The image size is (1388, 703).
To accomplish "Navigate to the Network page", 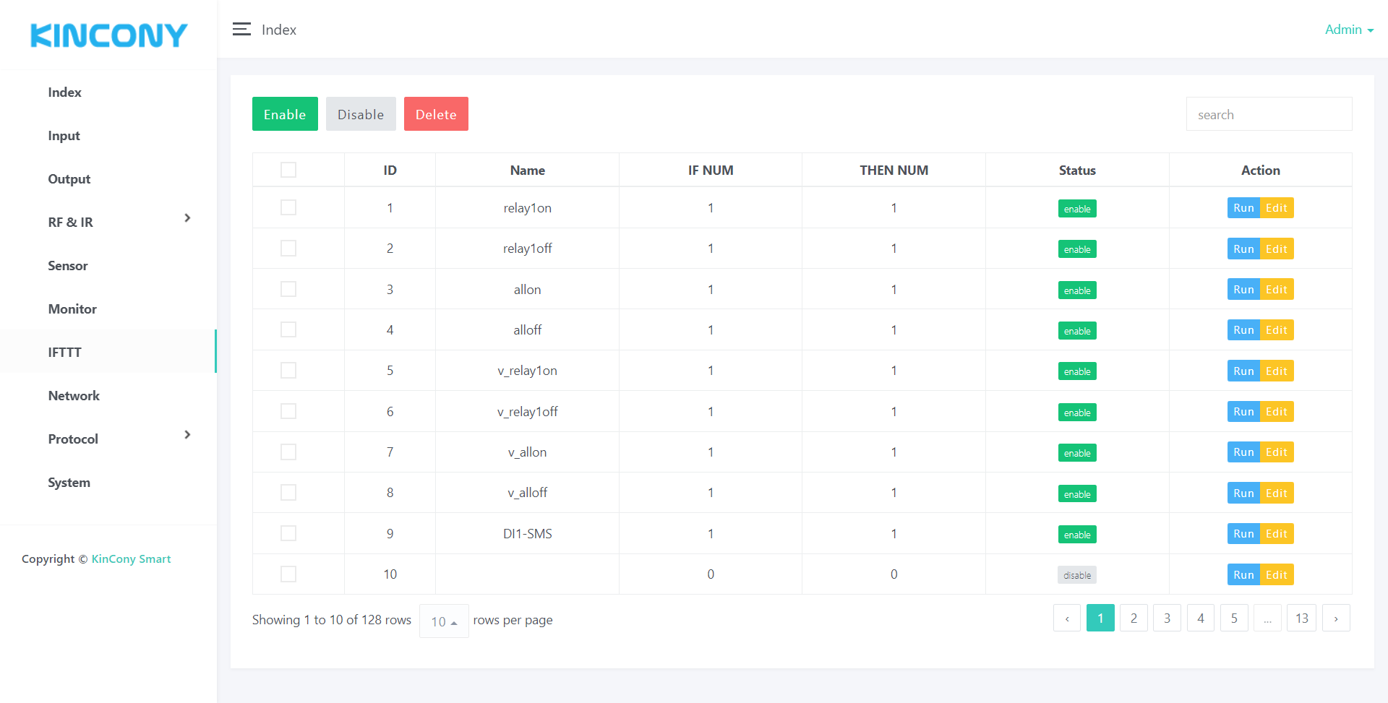I will (x=74, y=396).
